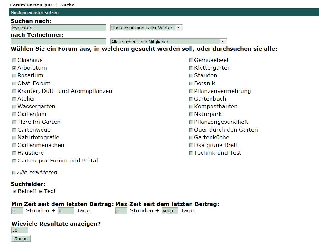Enable the Pflanzenvermehrung checkbox

(x=191, y=91)
